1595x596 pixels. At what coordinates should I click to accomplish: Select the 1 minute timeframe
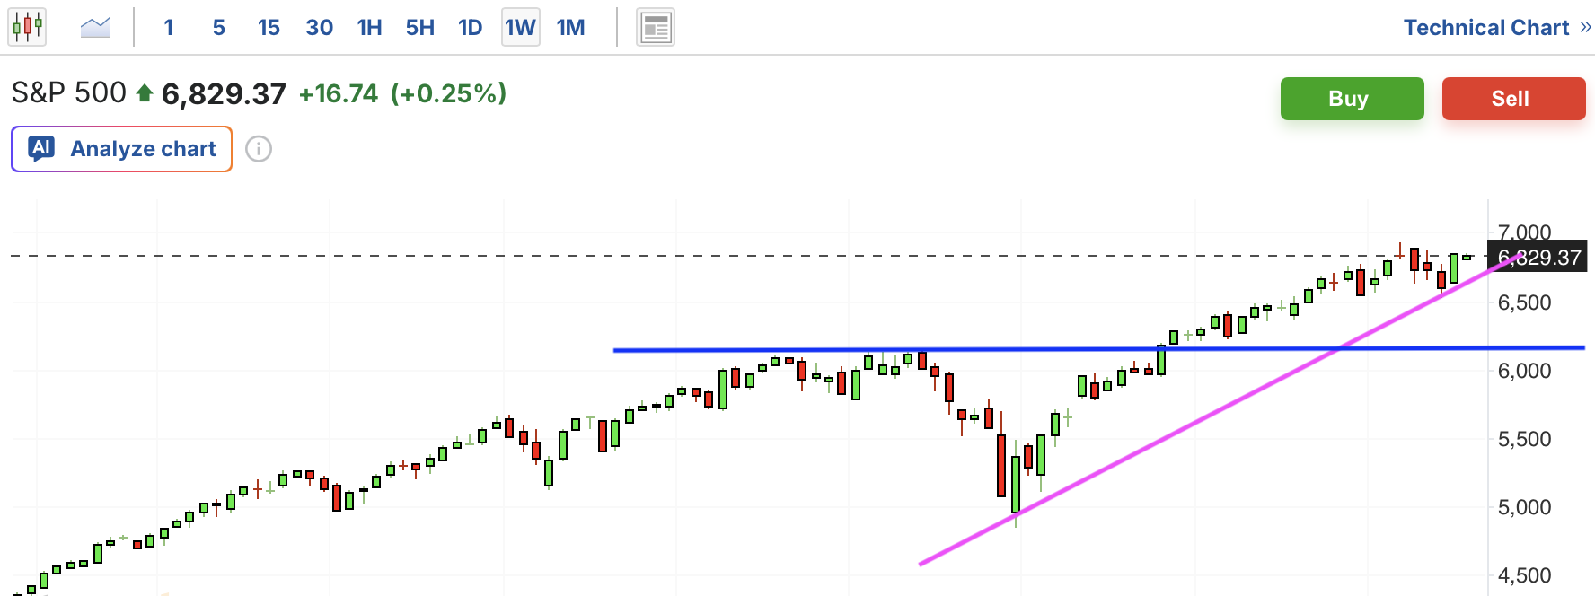(169, 28)
